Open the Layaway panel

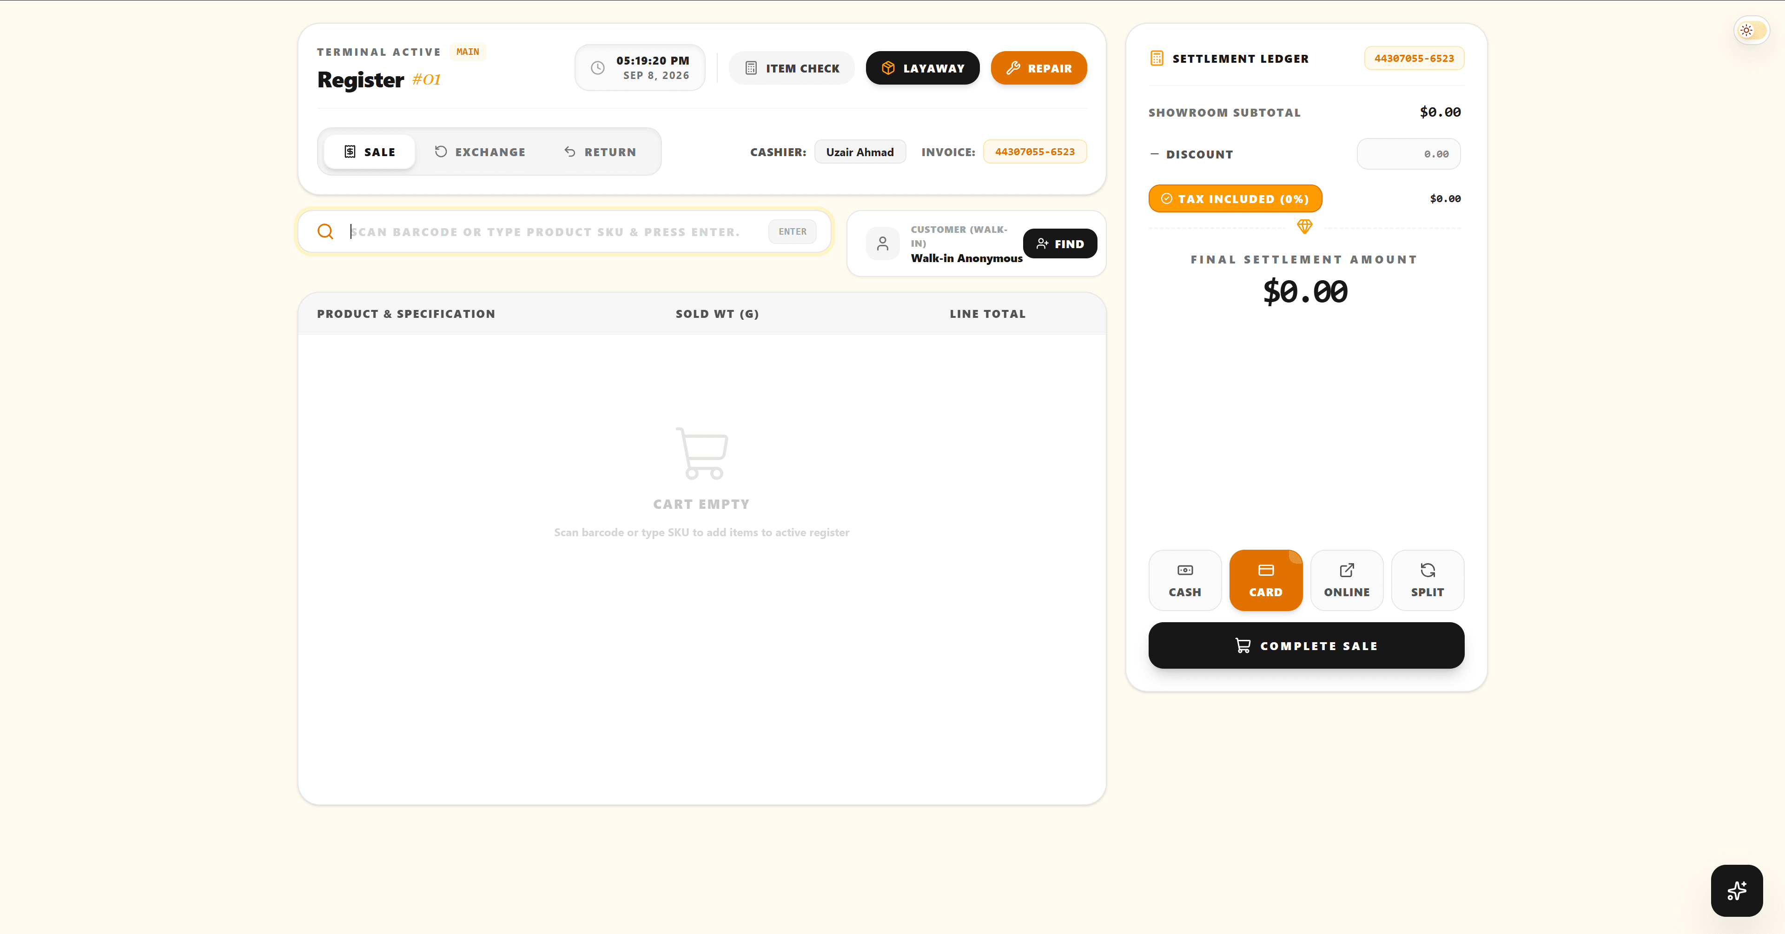pyautogui.click(x=922, y=68)
